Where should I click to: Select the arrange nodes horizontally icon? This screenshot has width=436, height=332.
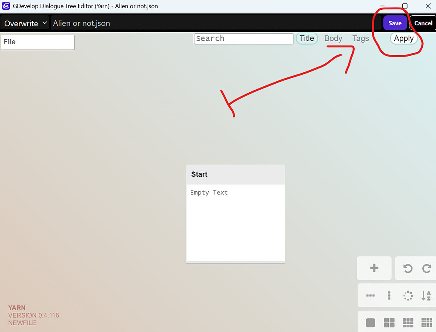pyautogui.click(x=370, y=295)
